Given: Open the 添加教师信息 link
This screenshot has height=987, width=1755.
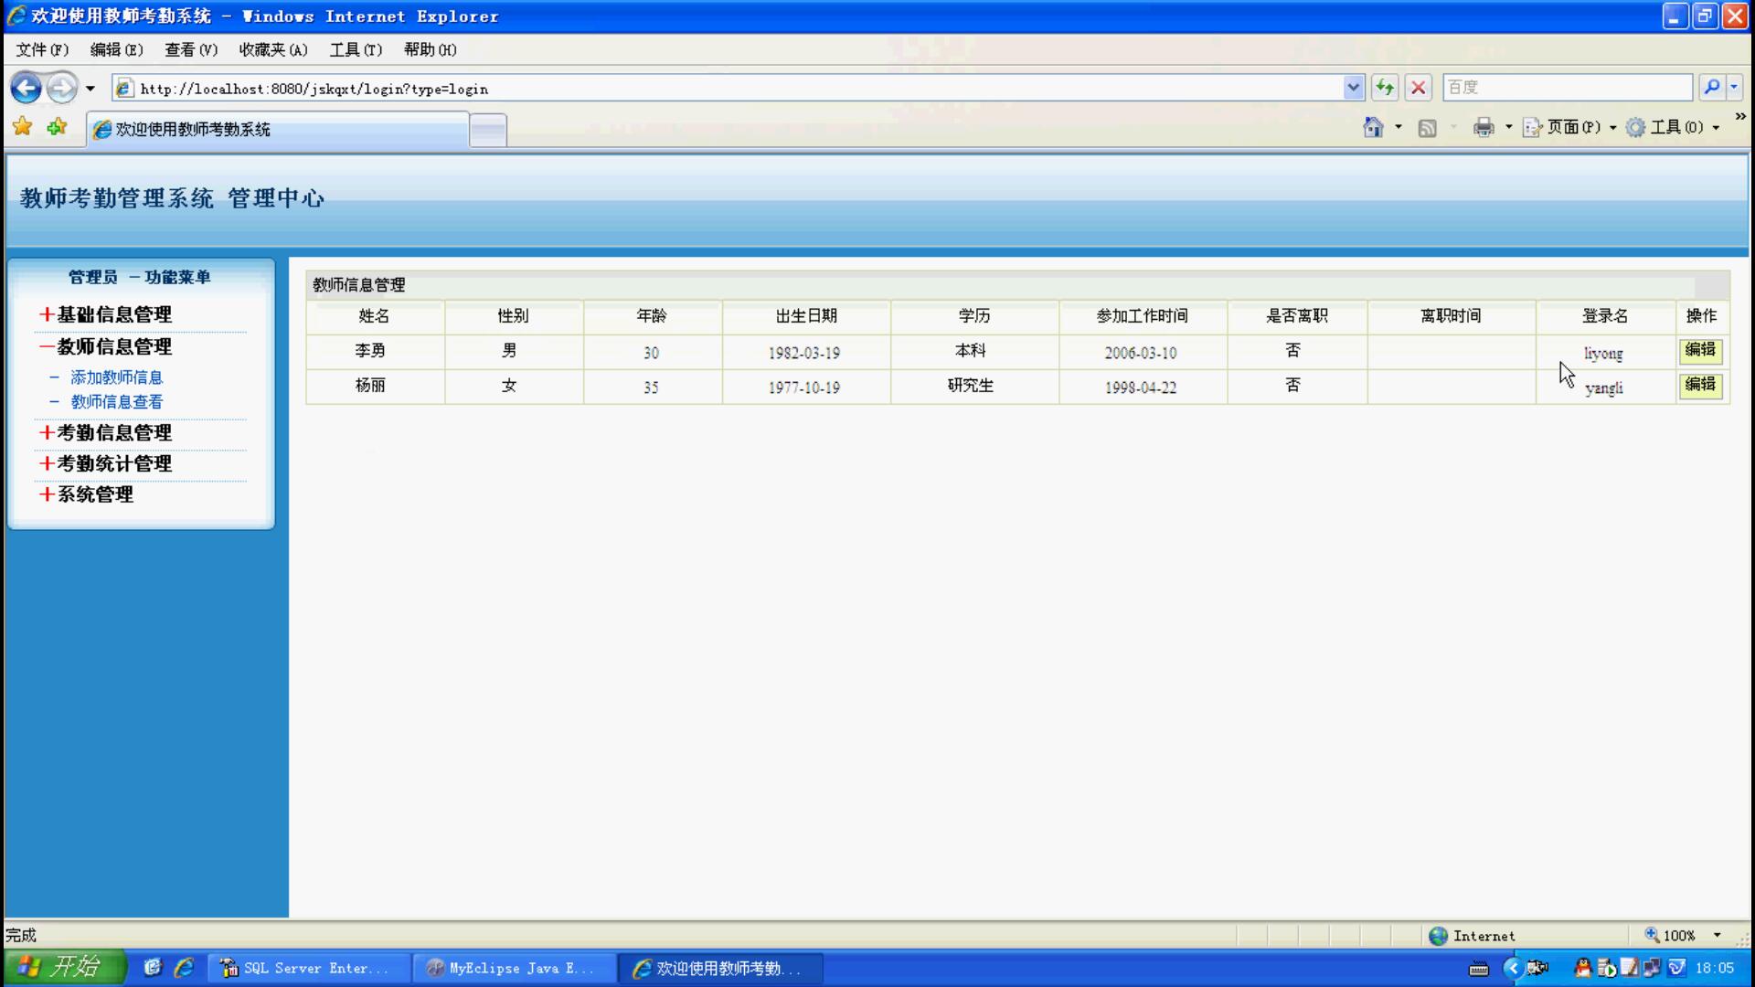Looking at the screenshot, I should click(116, 377).
